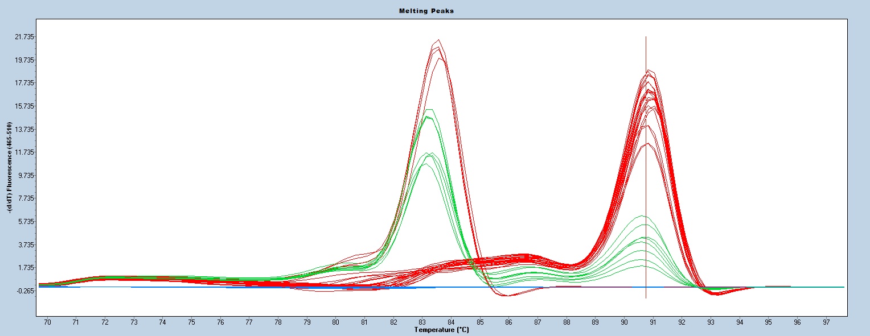Click the 11.735 y-axis tick label

[x=25, y=152]
